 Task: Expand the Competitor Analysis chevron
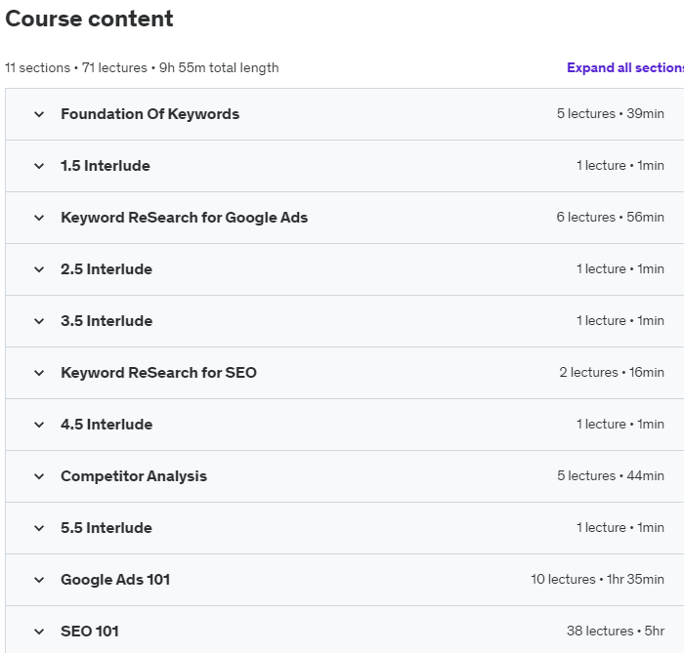click(x=39, y=476)
